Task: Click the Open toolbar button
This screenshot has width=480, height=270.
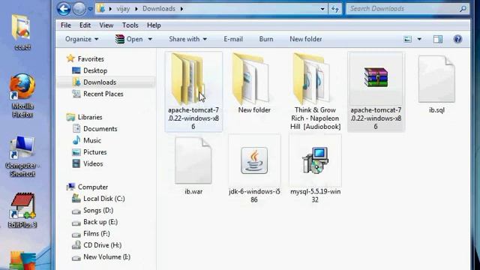Action: point(129,39)
